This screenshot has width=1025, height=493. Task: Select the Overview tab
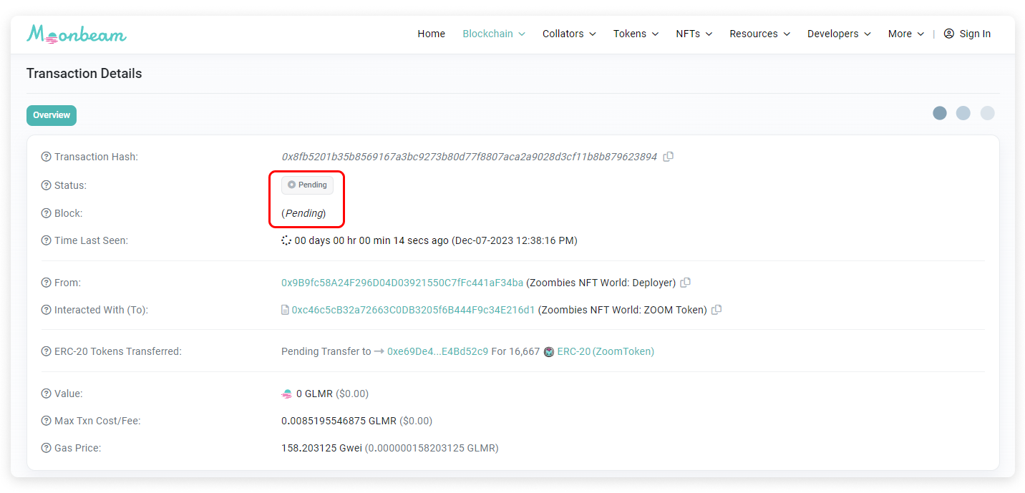click(x=52, y=115)
